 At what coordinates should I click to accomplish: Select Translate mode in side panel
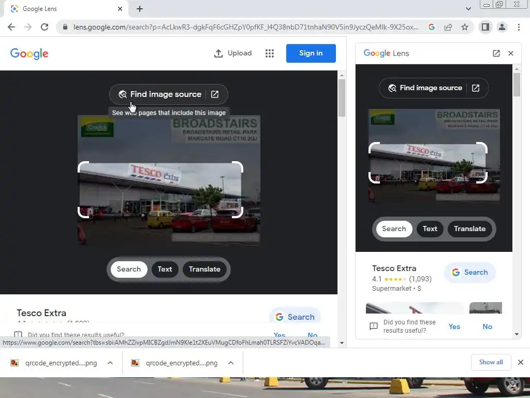click(x=470, y=229)
